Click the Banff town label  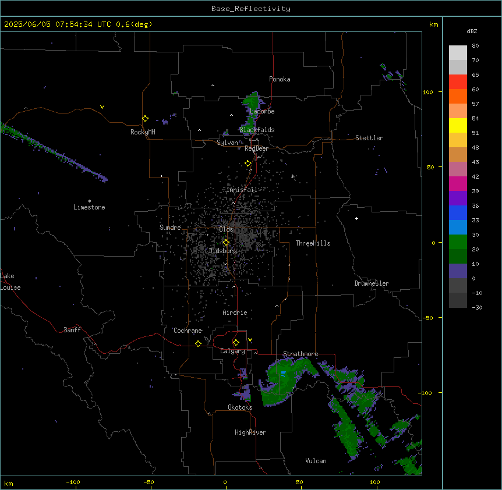click(x=72, y=330)
